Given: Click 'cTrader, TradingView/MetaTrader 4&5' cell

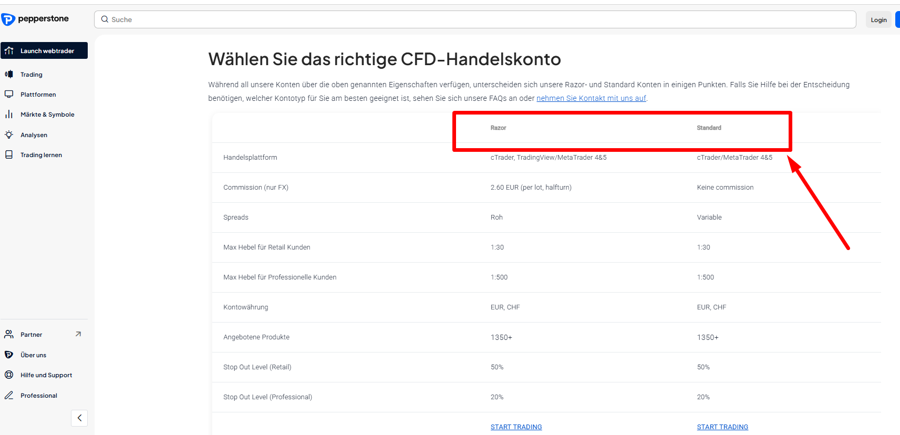Looking at the screenshot, I should (549, 157).
